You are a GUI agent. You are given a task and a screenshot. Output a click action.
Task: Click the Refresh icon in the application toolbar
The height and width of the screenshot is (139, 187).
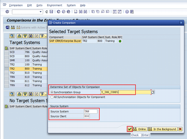(8, 27)
